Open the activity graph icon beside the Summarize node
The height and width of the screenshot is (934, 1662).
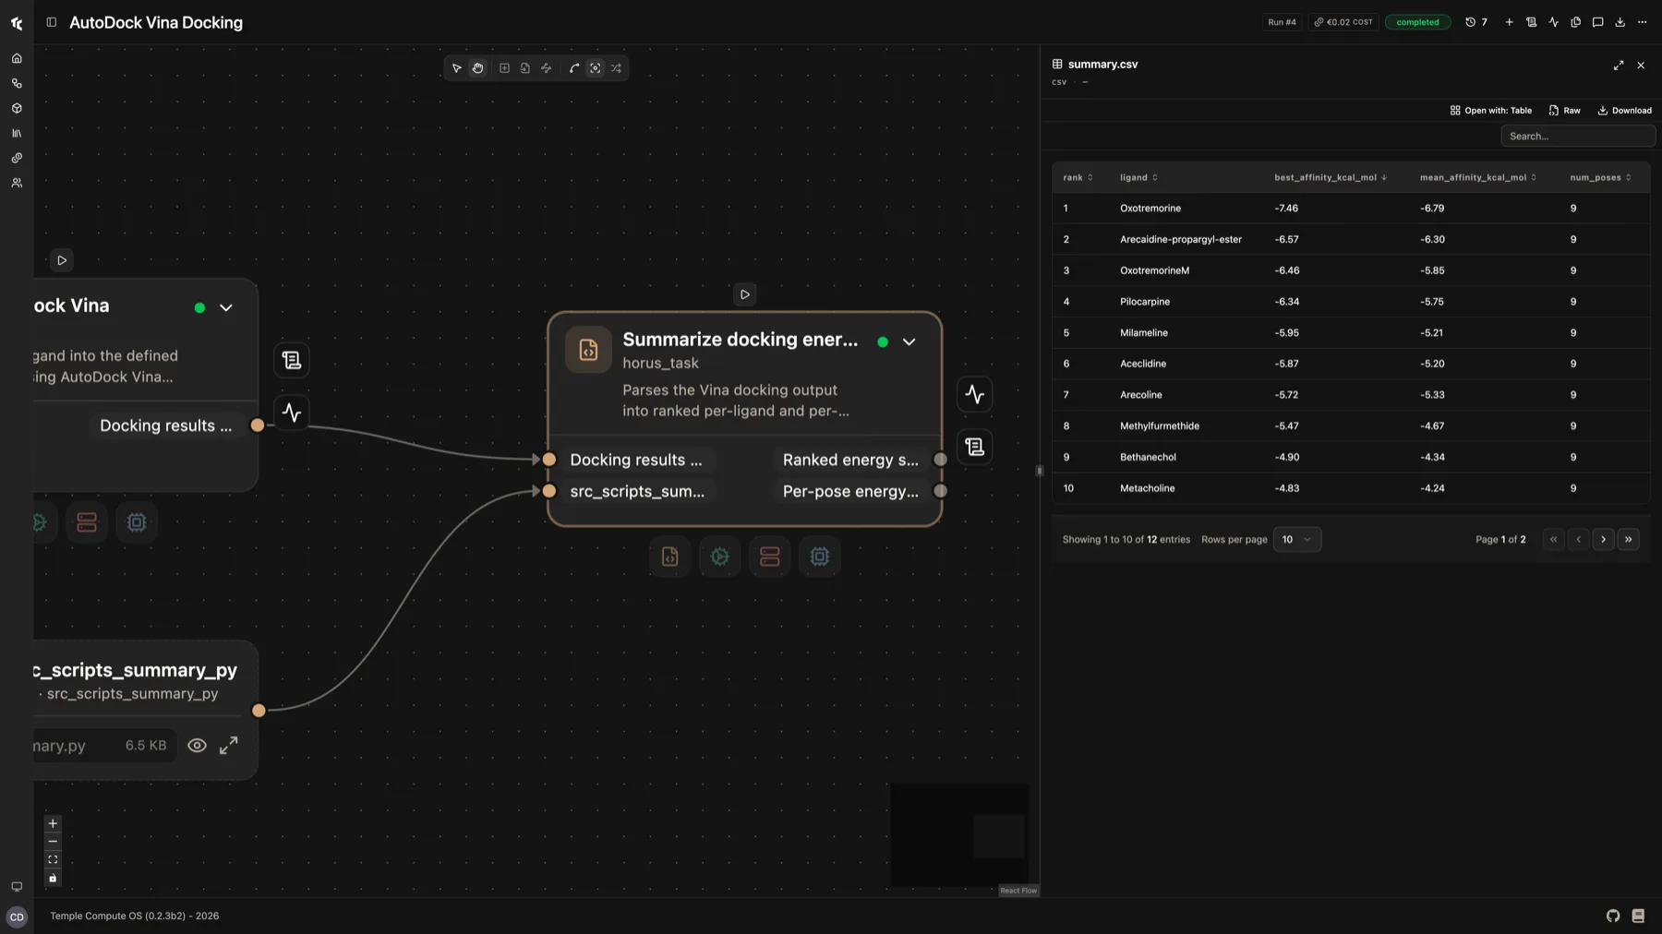[x=975, y=394]
